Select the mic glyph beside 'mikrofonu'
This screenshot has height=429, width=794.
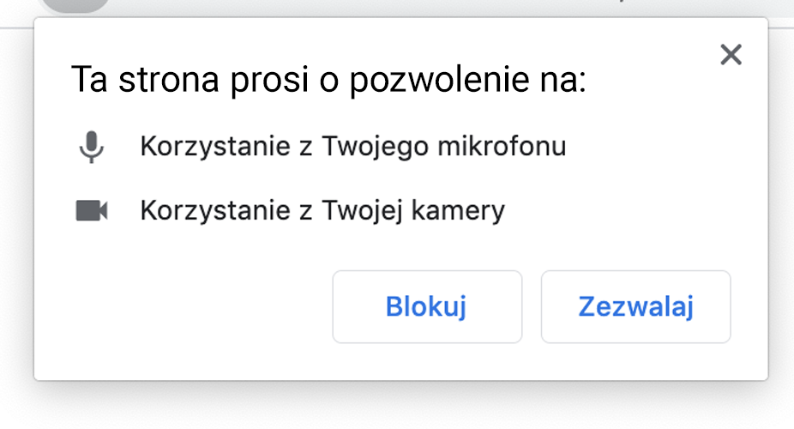coord(91,148)
